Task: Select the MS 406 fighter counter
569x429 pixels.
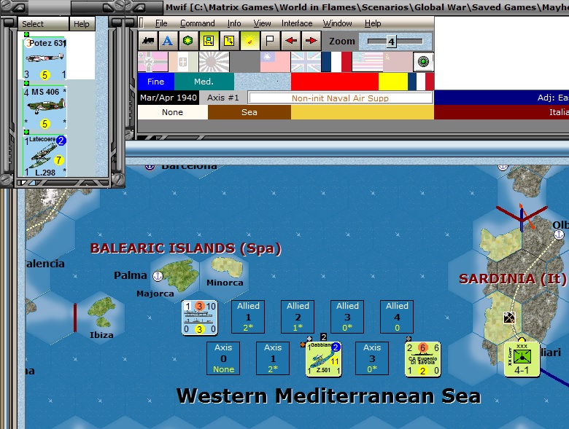Action: coord(44,108)
